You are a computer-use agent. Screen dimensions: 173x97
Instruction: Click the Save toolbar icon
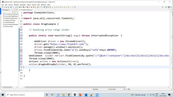6,7
